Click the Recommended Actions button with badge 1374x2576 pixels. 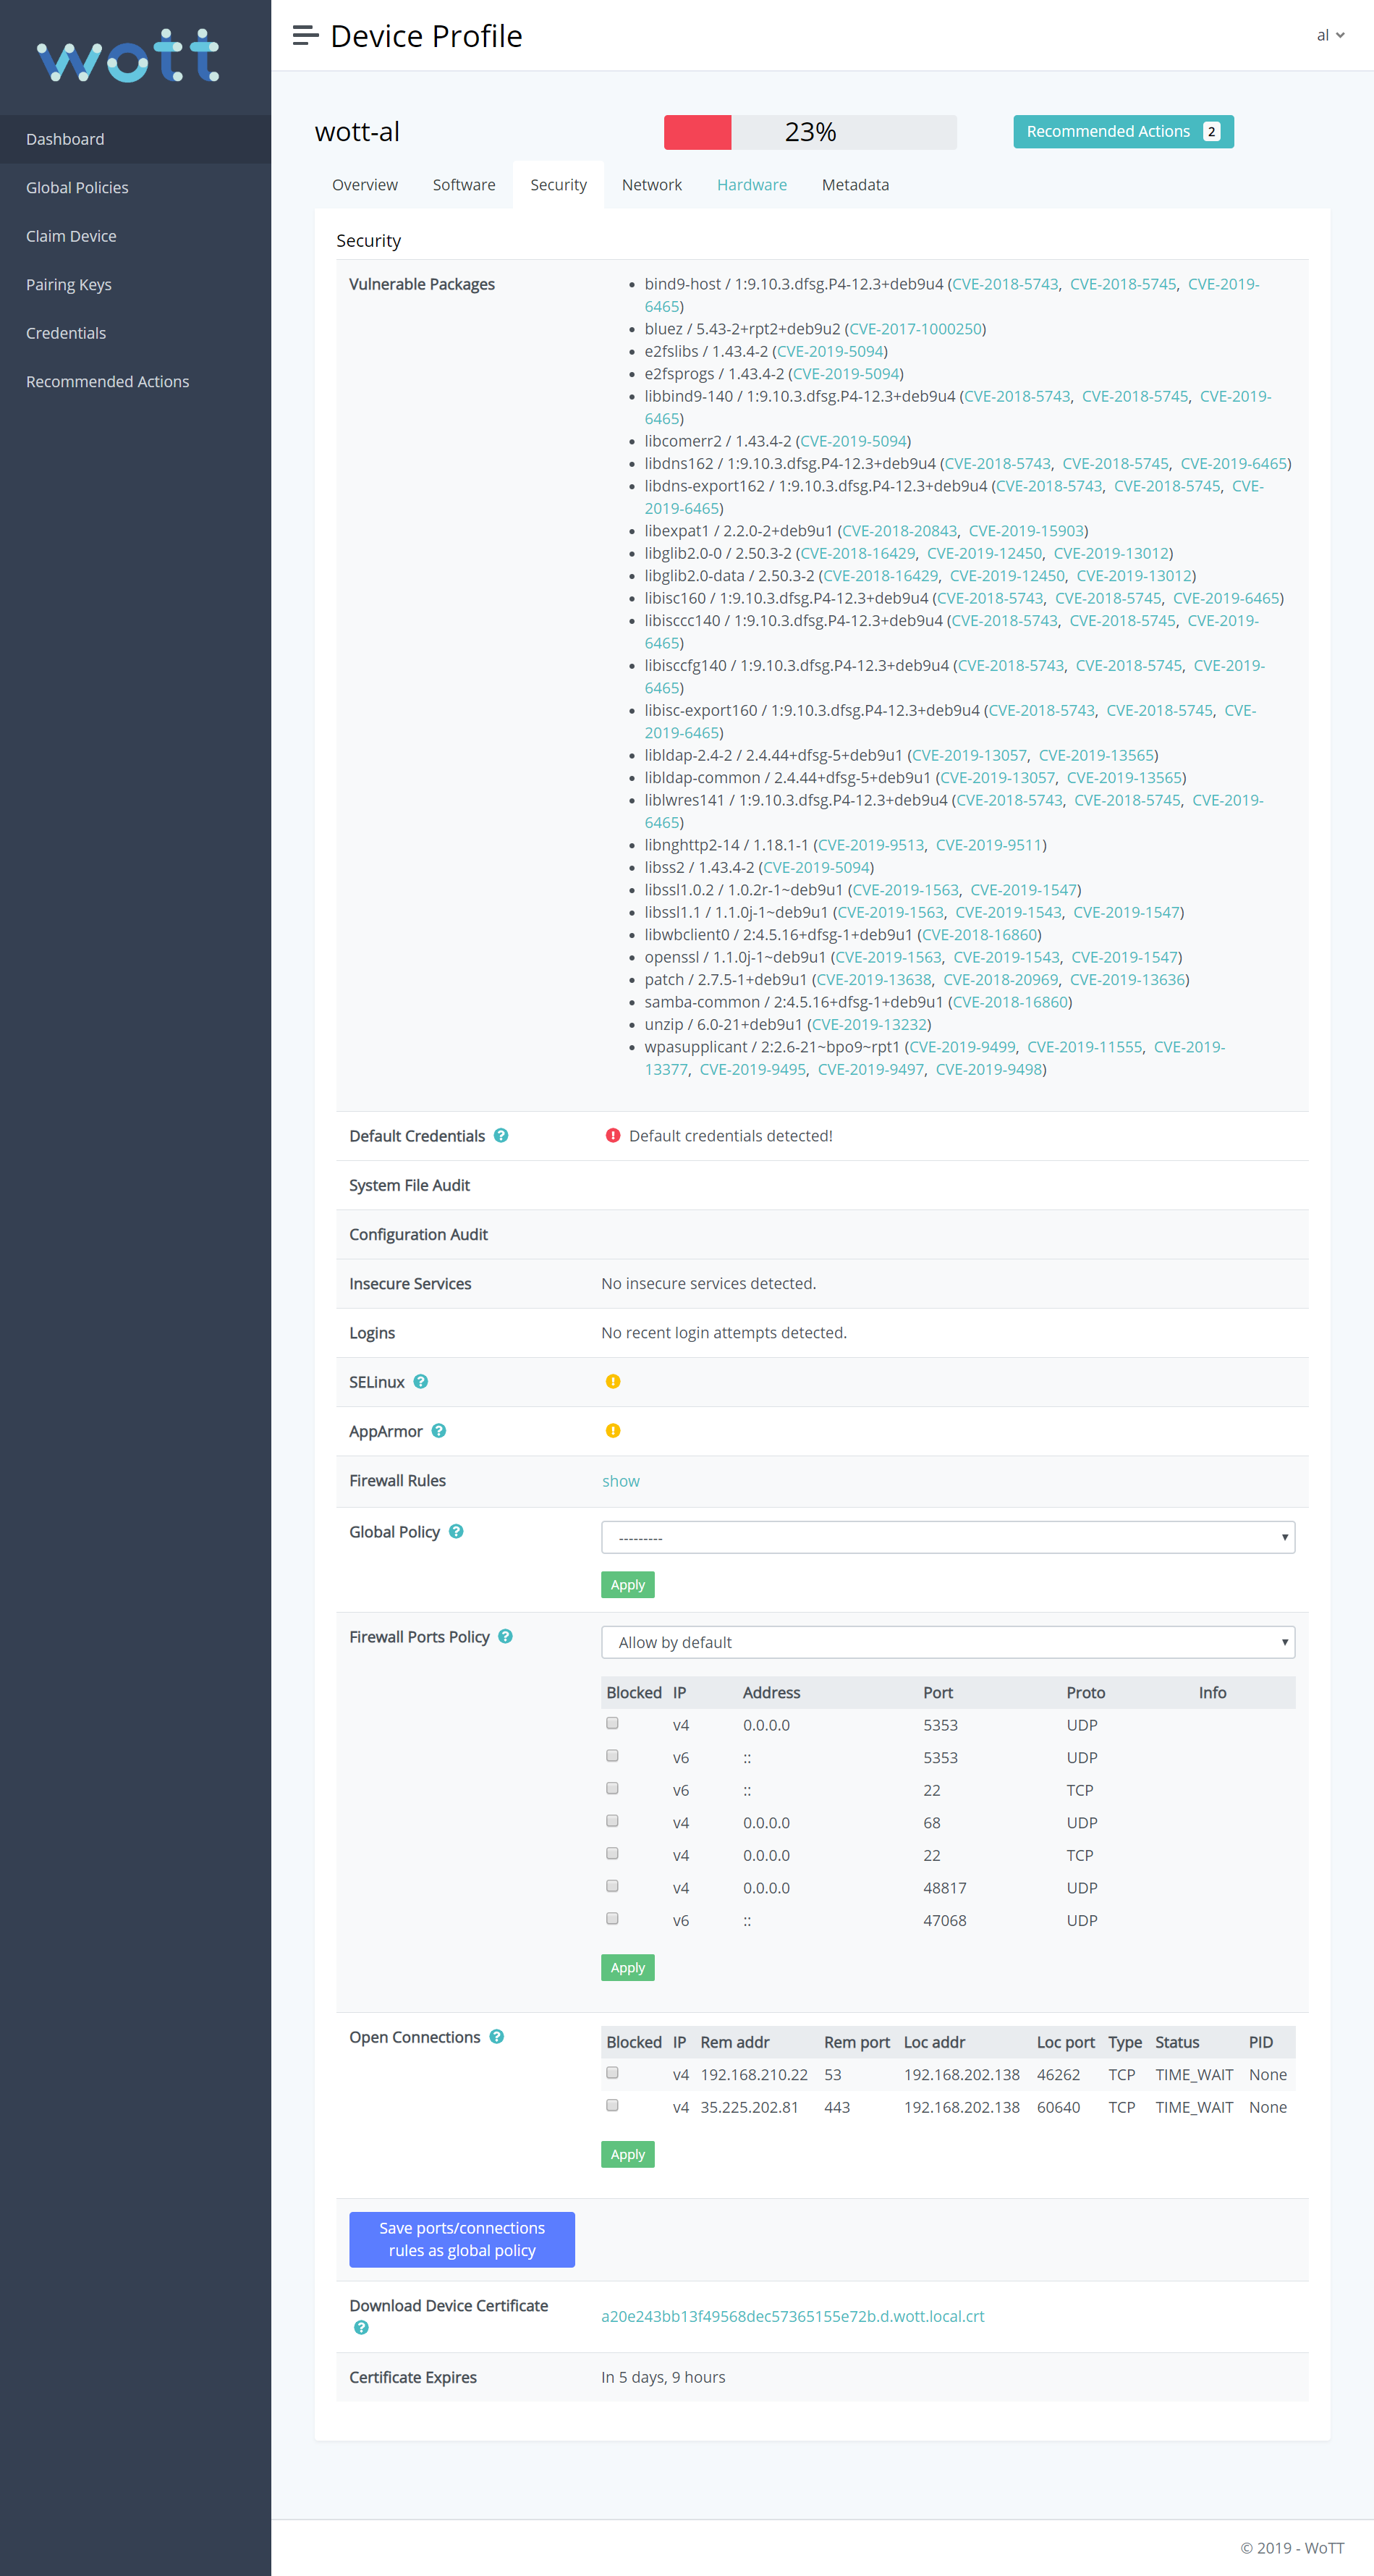(1122, 132)
